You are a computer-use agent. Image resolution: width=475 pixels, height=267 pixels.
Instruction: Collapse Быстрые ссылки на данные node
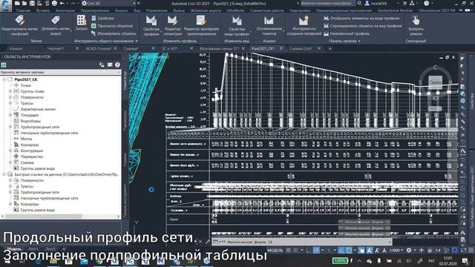click(4, 174)
